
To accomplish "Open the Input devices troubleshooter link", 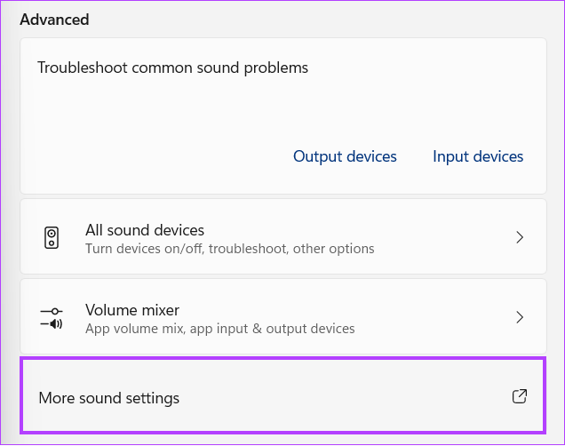I will point(478,156).
